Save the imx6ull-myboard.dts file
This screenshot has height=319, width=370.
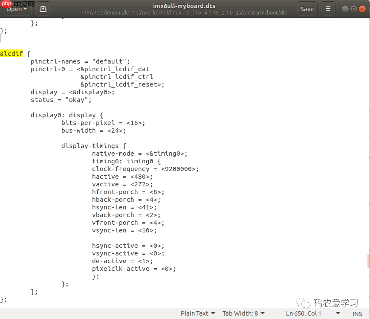(x=307, y=9)
